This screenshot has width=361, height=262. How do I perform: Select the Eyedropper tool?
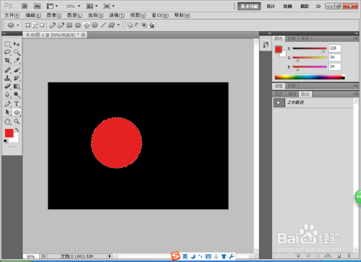(17, 61)
